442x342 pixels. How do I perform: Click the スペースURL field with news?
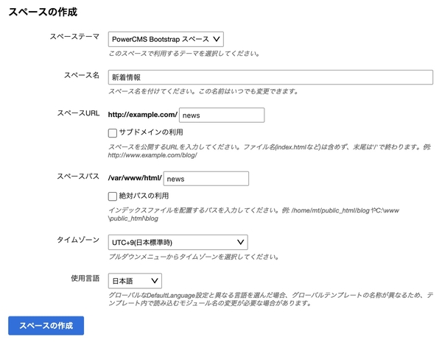[222, 115]
